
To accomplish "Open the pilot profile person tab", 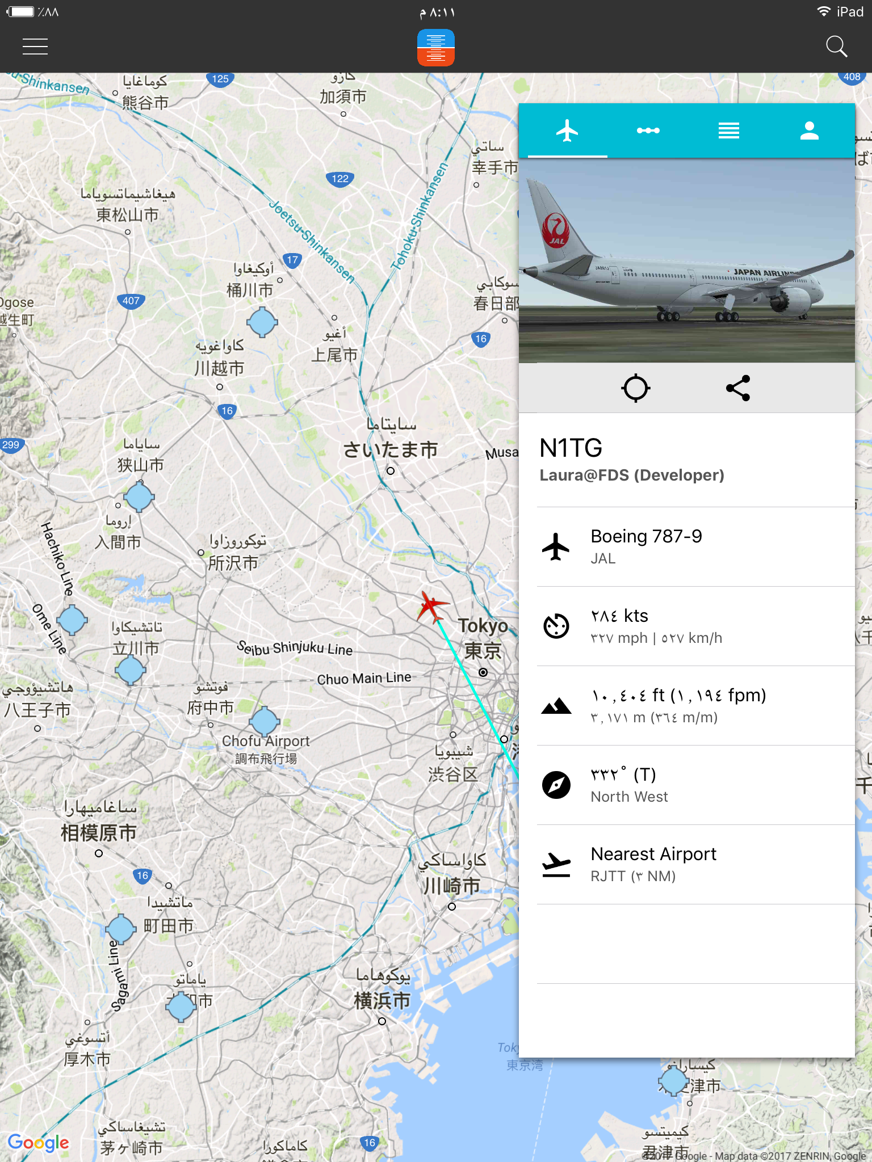I will (809, 131).
